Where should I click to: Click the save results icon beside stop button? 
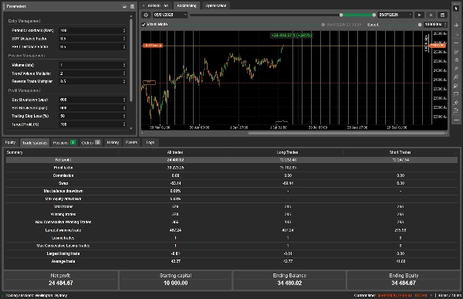point(442,15)
